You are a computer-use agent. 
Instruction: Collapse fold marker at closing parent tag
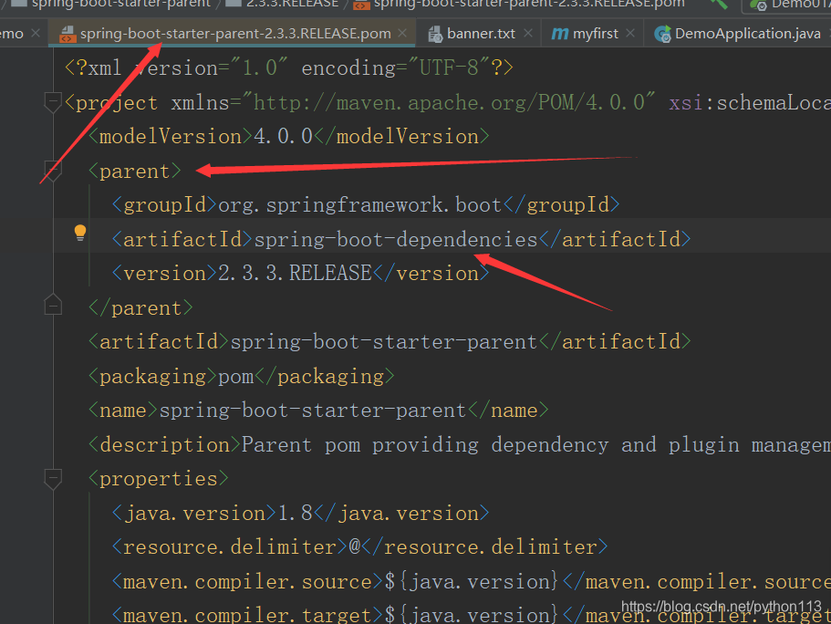pyautogui.click(x=53, y=306)
